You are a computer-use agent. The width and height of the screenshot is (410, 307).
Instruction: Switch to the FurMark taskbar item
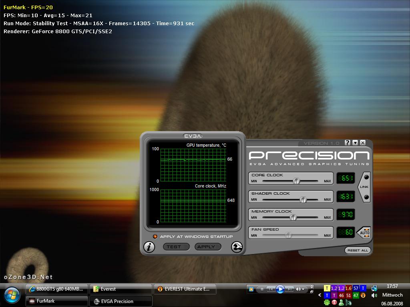[x=56, y=301]
